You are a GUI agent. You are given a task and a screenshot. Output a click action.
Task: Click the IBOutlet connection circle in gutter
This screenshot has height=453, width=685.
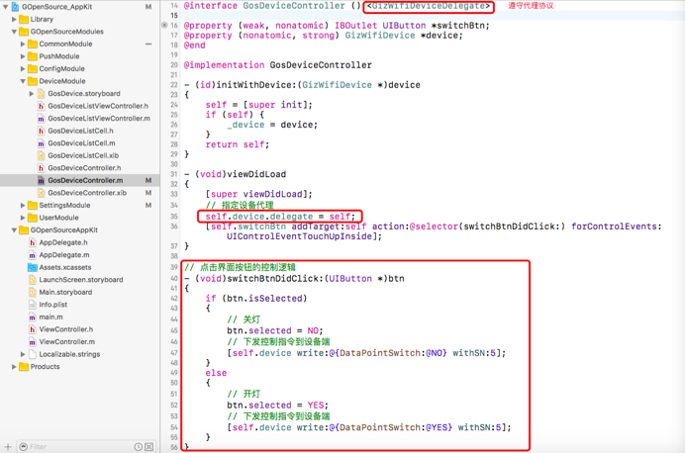(x=164, y=26)
